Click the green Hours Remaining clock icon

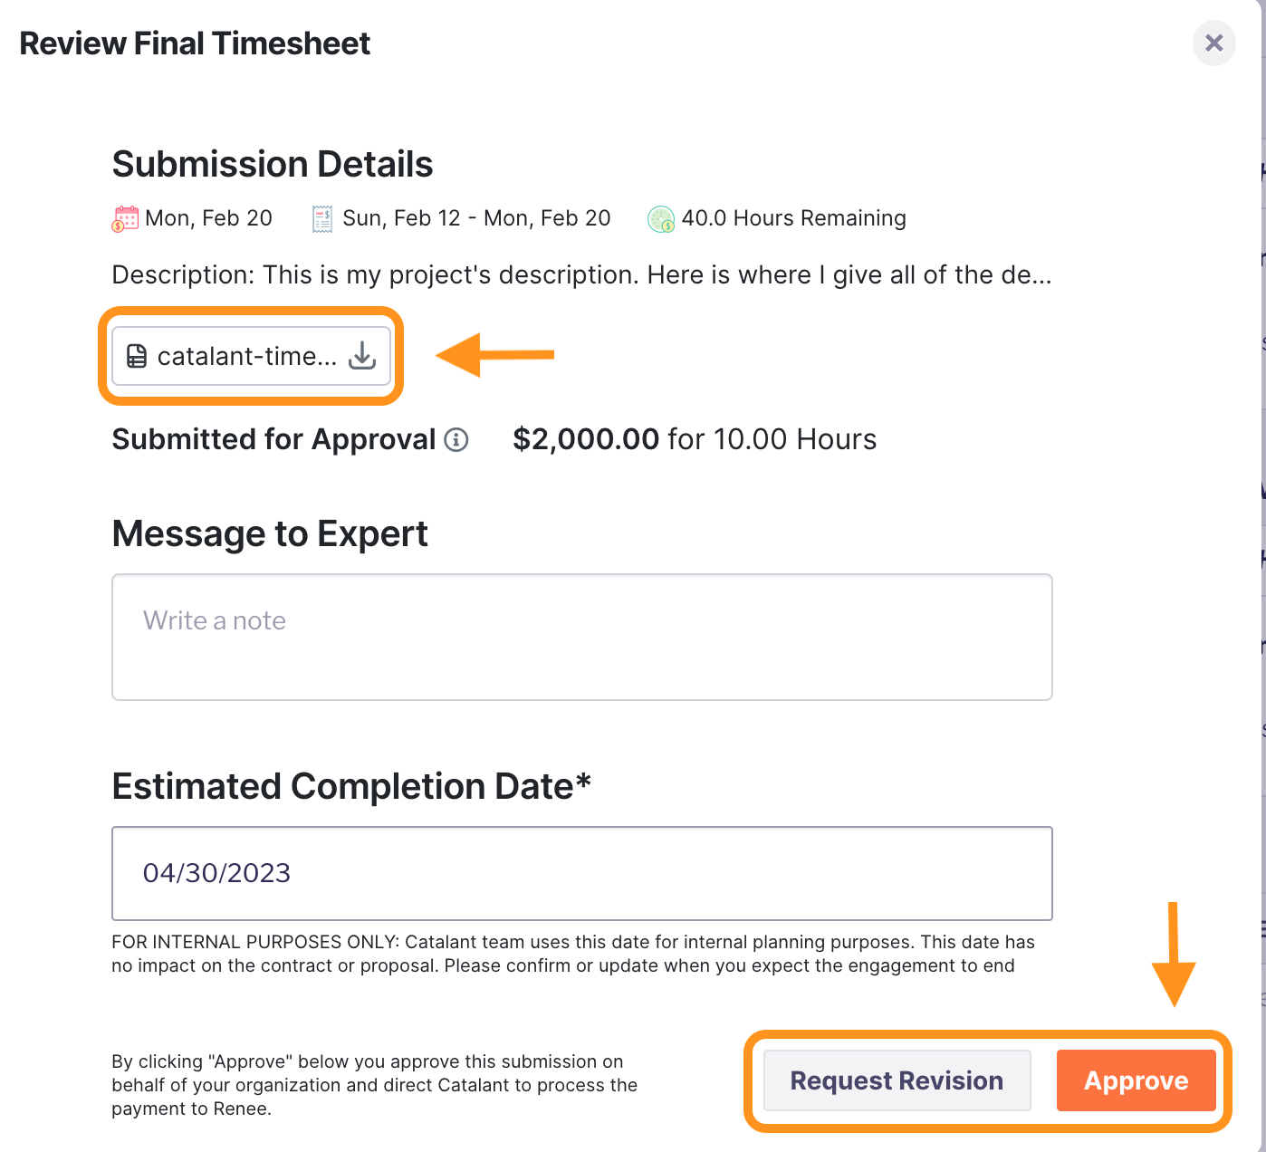[x=661, y=219]
